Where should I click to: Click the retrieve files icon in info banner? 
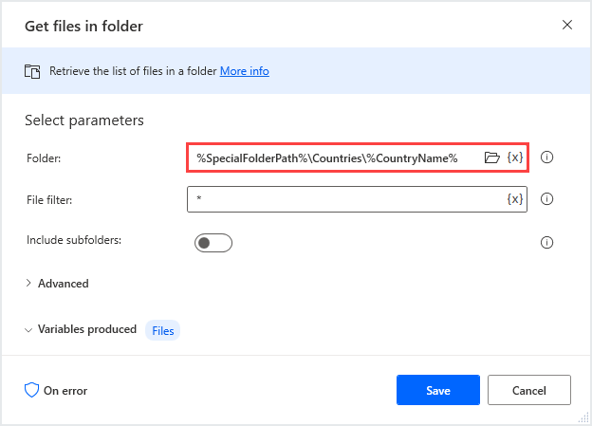[x=32, y=71]
